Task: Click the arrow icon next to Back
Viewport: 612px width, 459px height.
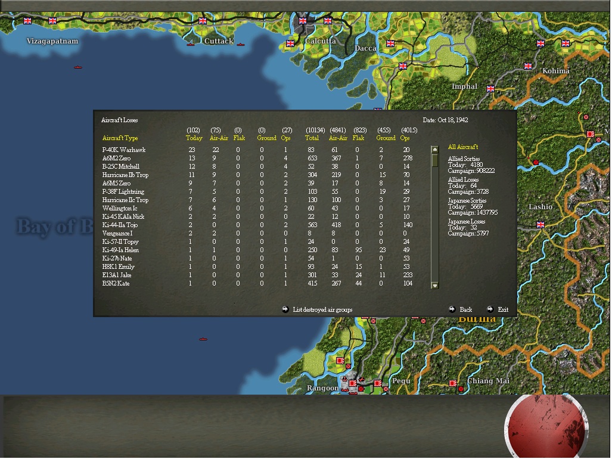Action: [x=452, y=309]
